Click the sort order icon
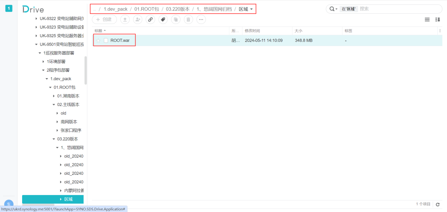The height and width of the screenshot is (212, 447). [x=438, y=20]
